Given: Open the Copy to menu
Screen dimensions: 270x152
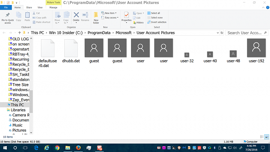Looking at the screenshot, I should 66,18.
